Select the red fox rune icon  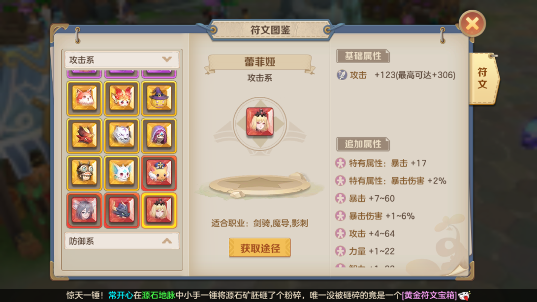[84, 98]
